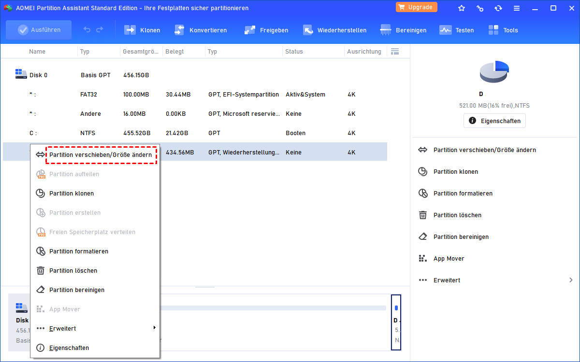Sort by the Belegt column header
Image resolution: width=580 pixels, height=362 pixels.
click(174, 52)
